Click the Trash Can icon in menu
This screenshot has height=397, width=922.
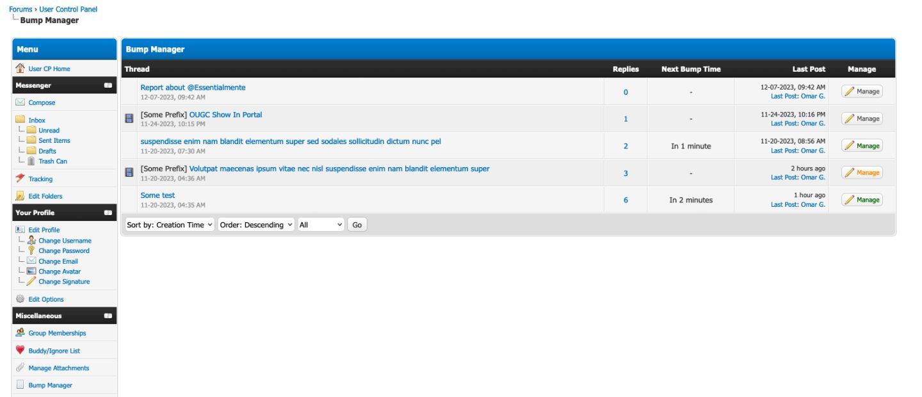[31, 161]
